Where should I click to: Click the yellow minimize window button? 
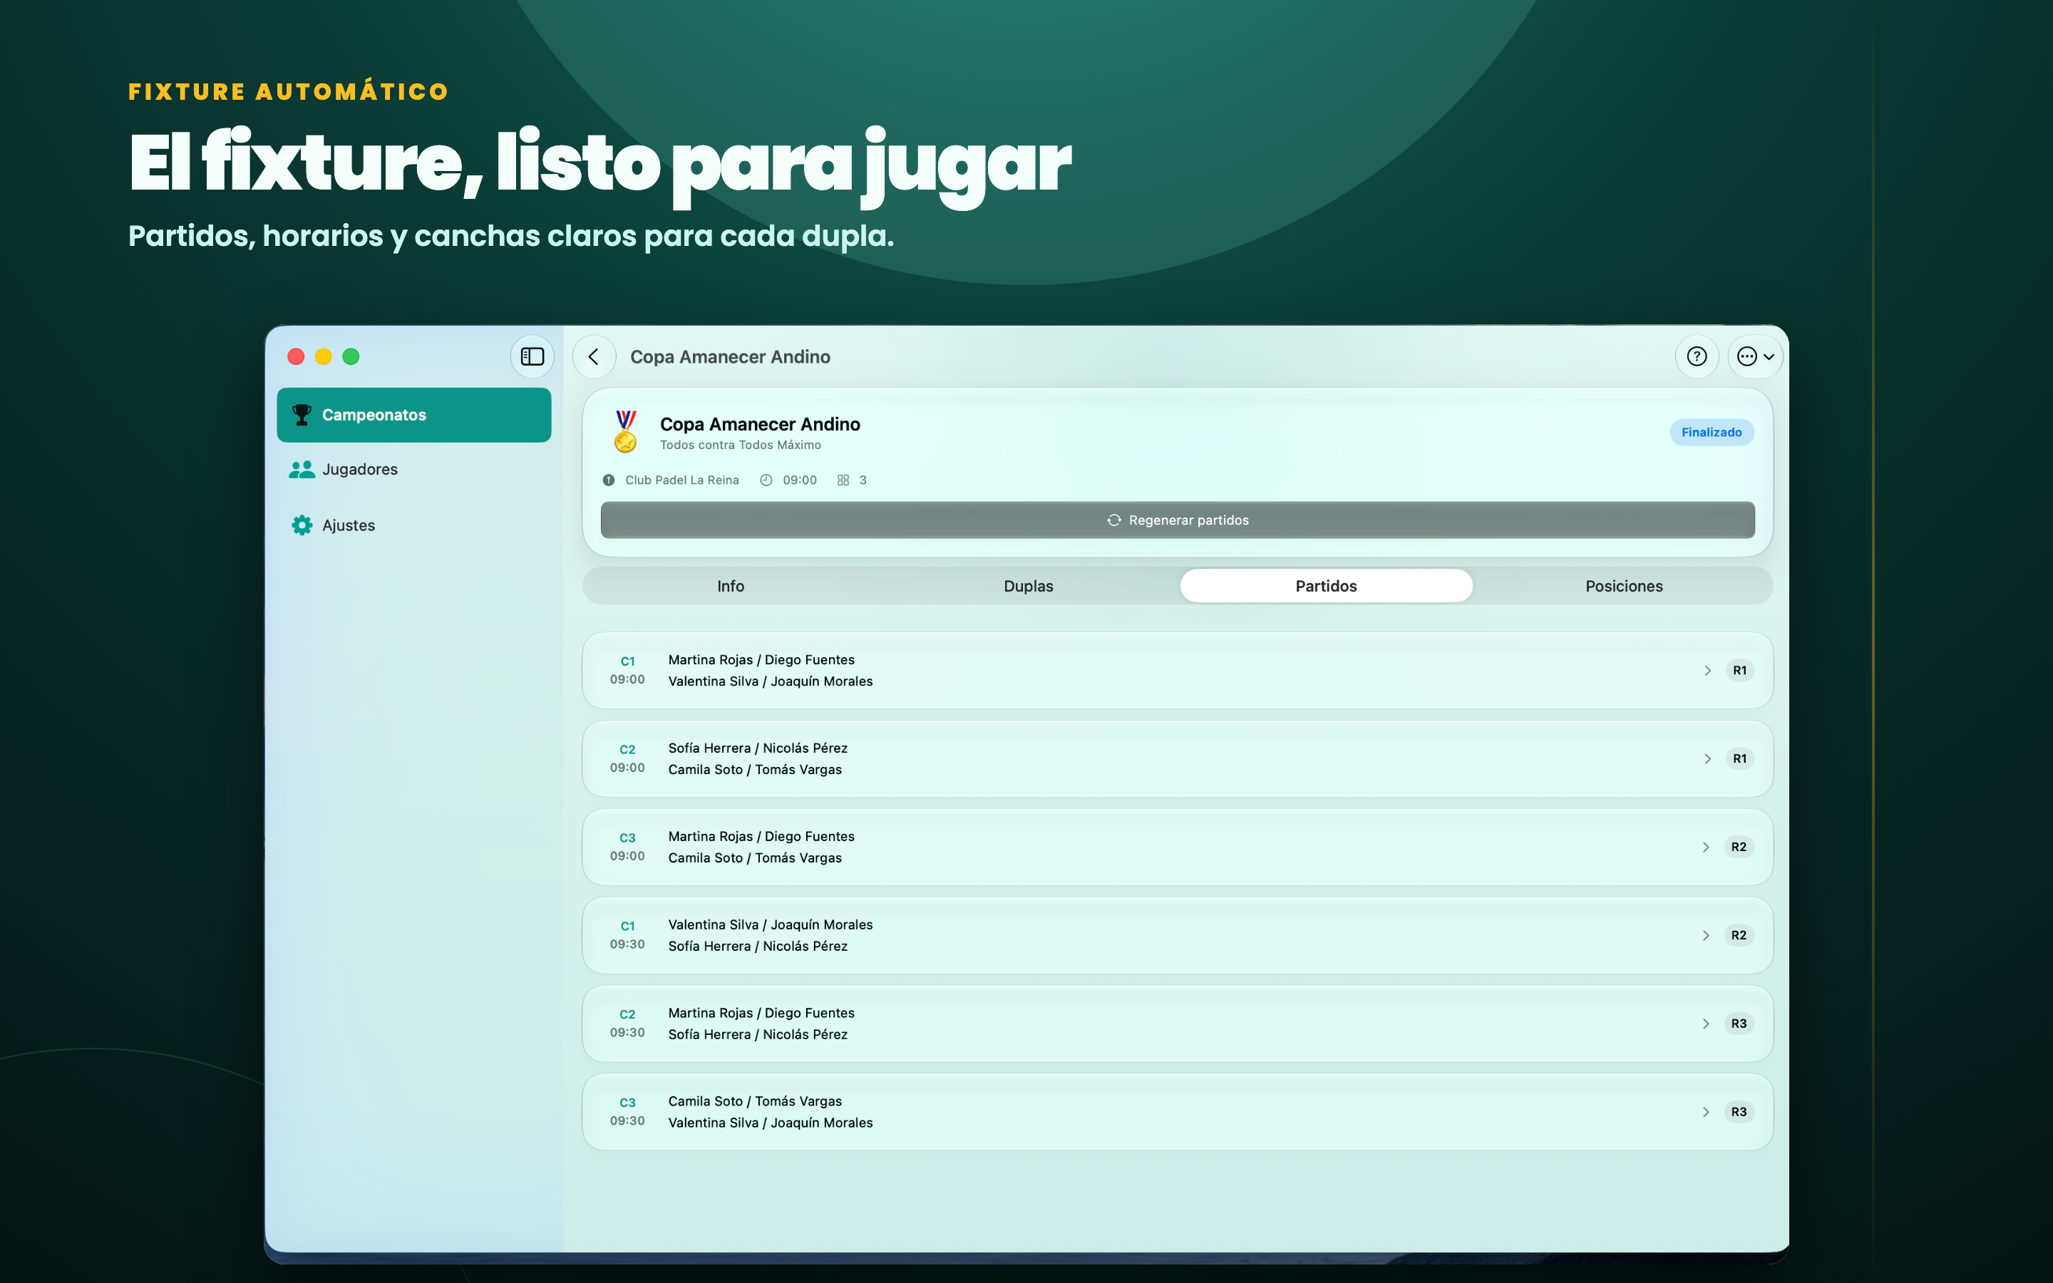pyautogui.click(x=323, y=356)
